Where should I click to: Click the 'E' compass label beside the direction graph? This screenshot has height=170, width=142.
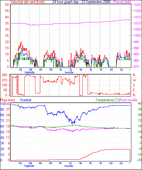coord(134,90)
